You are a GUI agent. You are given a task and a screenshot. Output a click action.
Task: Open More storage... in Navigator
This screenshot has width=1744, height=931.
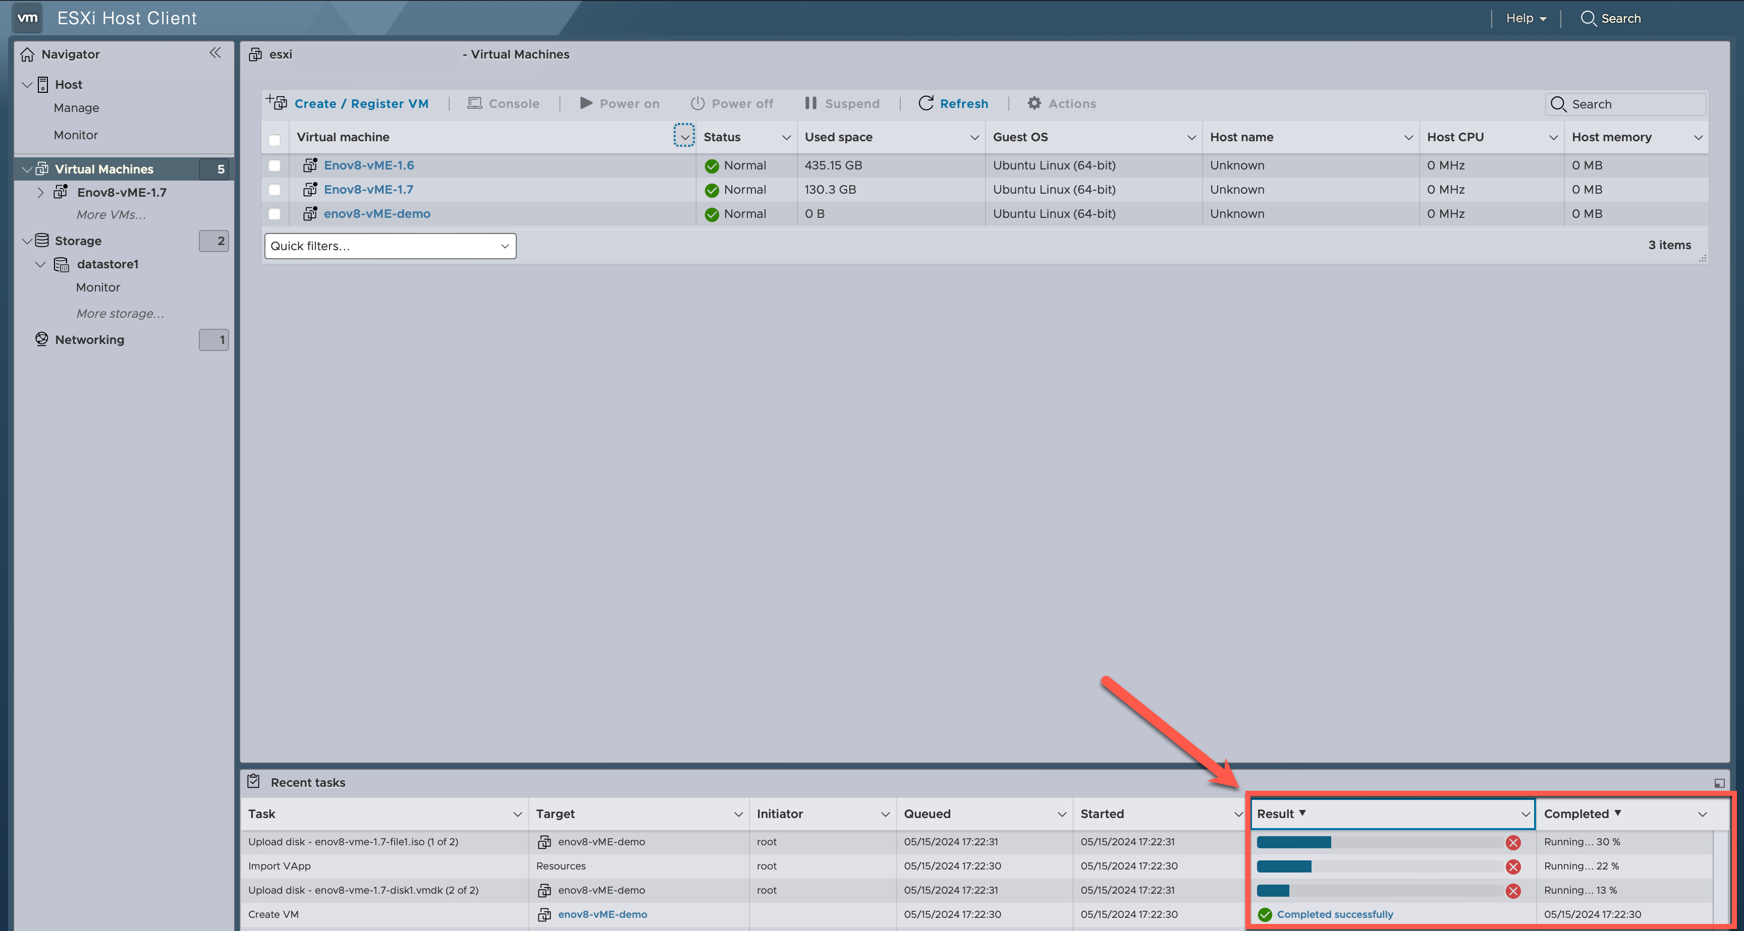click(x=120, y=313)
